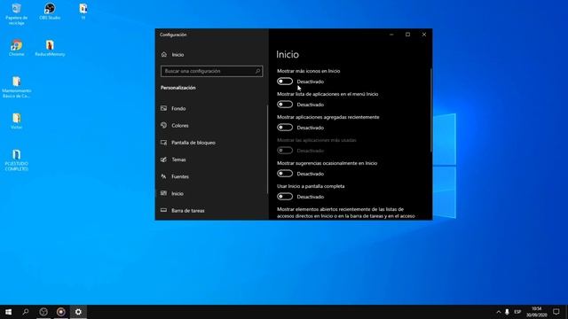Open the Temas settings page
The width and height of the screenshot is (568, 319).
tap(178, 159)
